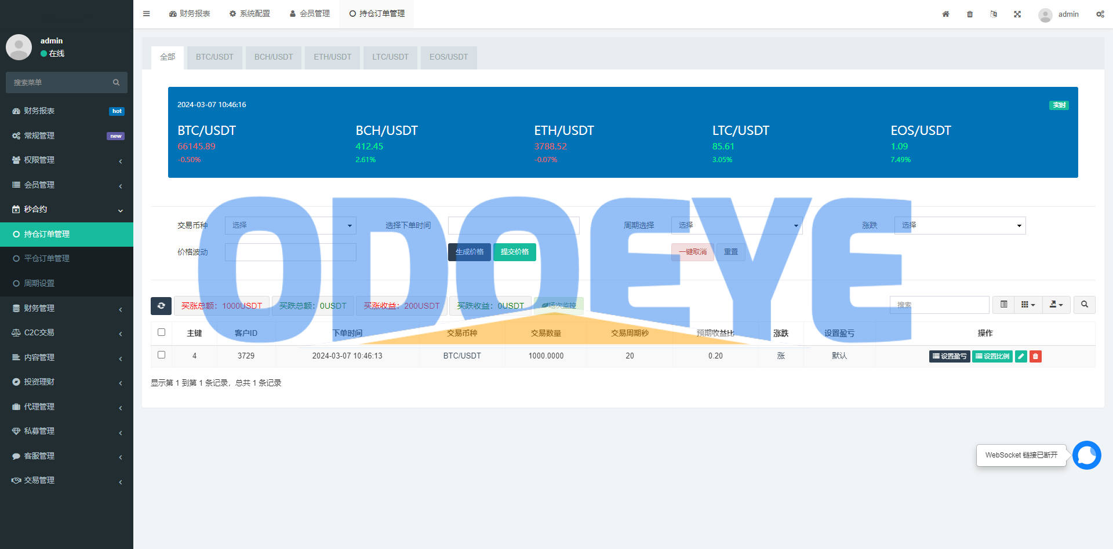The image size is (1113, 549).
Task: Open 常规管理 in the sidebar
Action: [x=67, y=136]
